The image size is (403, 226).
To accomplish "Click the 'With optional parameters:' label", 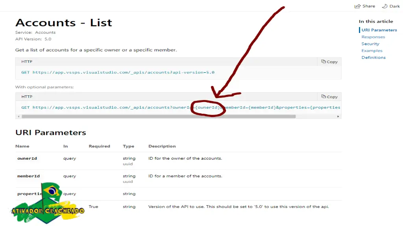I will [x=44, y=87].
